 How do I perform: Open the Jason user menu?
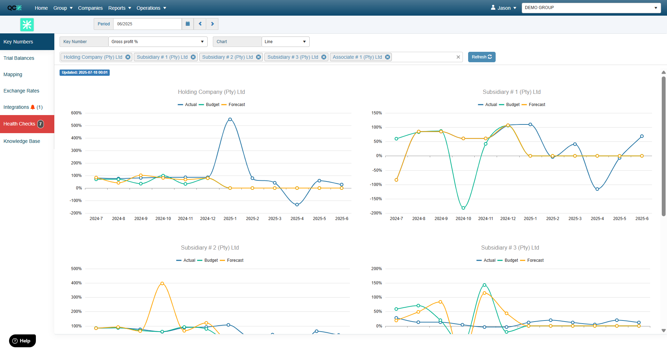[504, 8]
